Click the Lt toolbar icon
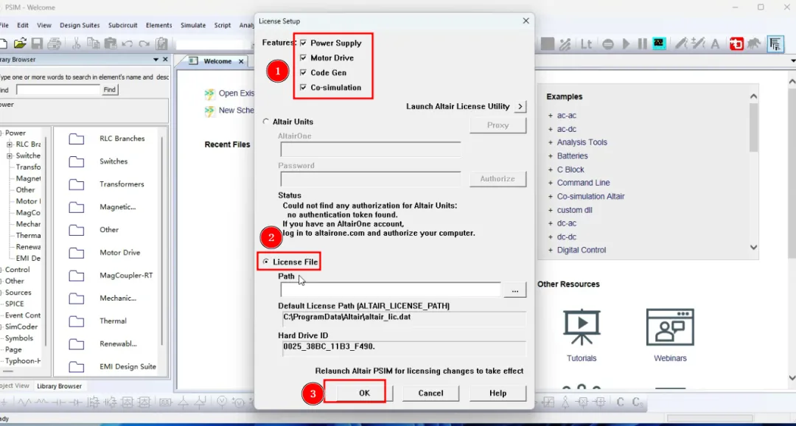The image size is (796, 426). (x=587, y=44)
